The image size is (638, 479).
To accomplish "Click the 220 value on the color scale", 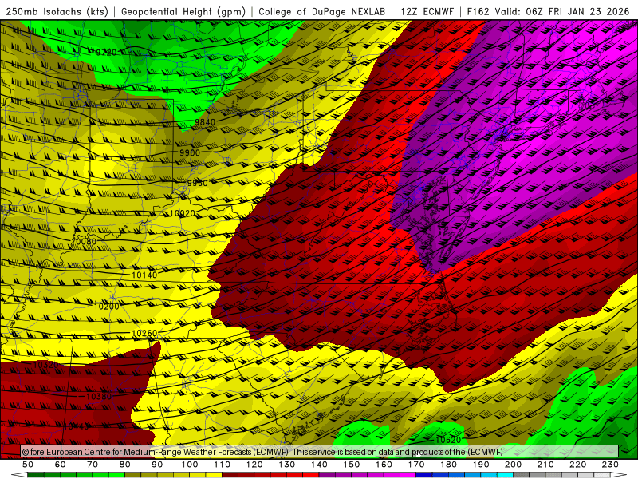I will pyautogui.click(x=577, y=465).
